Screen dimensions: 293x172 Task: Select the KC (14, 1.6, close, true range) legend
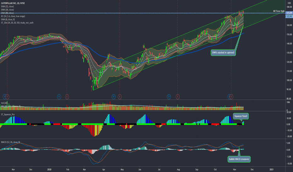(13, 16)
